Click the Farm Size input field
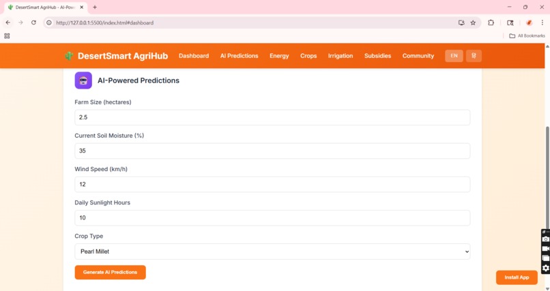The height and width of the screenshot is (291, 550). pos(272,117)
